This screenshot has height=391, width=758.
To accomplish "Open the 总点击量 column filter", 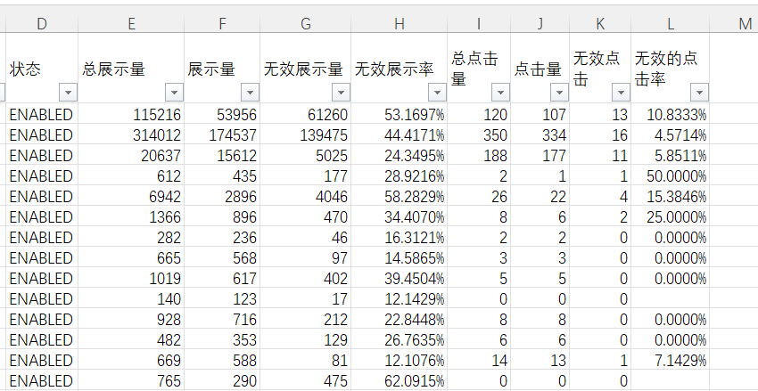I will pos(499,93).
